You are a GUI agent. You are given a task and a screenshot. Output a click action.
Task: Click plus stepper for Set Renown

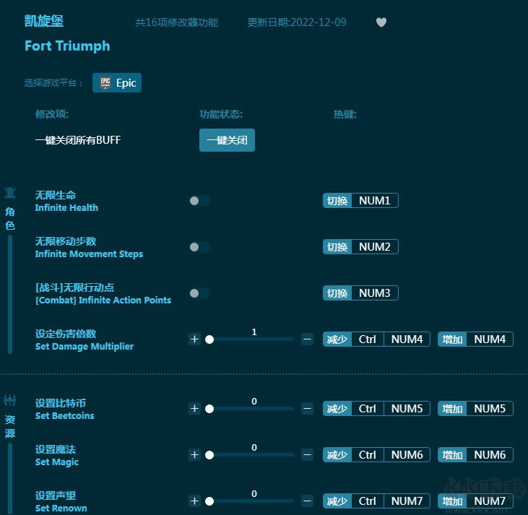pyautogui.click(x=194, y=501)
